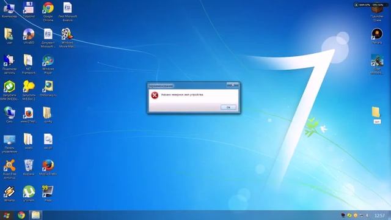Open the Сеть network desktop icon
Image resolution: width=391 pixels, height=220 pixels.
point(9,115)
